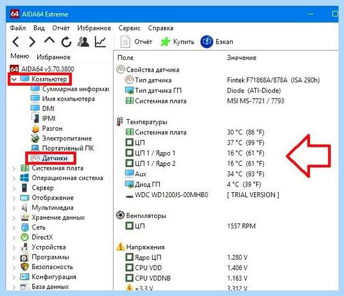Click the DirectX Xbox icon
Image resolution: width=344 pixels, height=296 pixels.
25,237
